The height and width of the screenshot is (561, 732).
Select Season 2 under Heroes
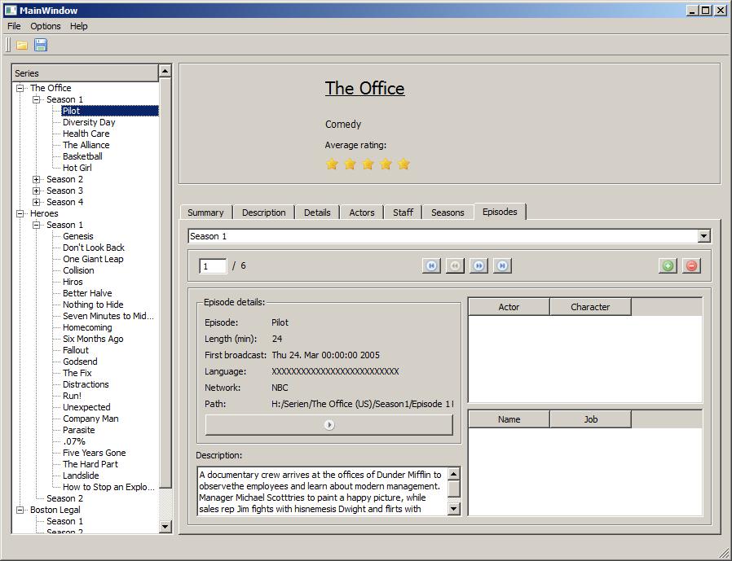tap(65, 498)
